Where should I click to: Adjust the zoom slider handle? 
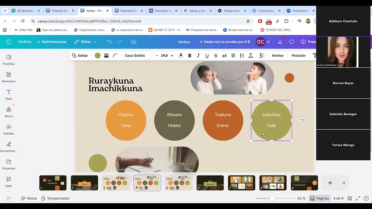click(x=272, y=198)
